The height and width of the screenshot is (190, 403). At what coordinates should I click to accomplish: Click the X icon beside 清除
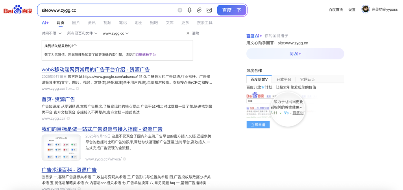click(188, 33)
